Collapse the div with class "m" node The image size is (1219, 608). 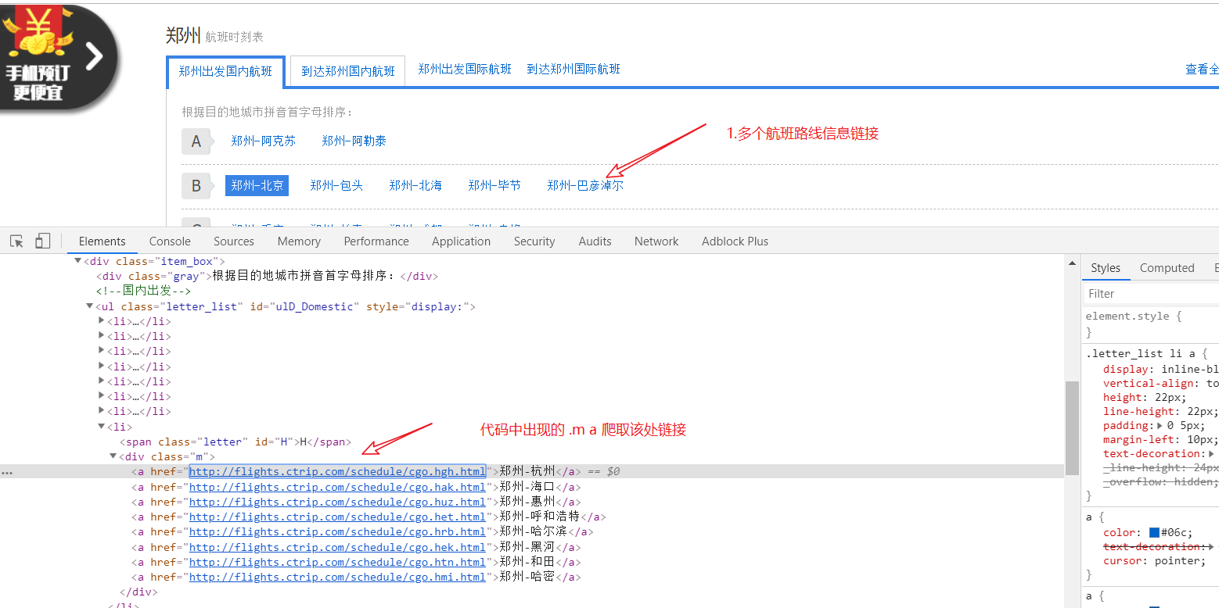tap(113, 456)
